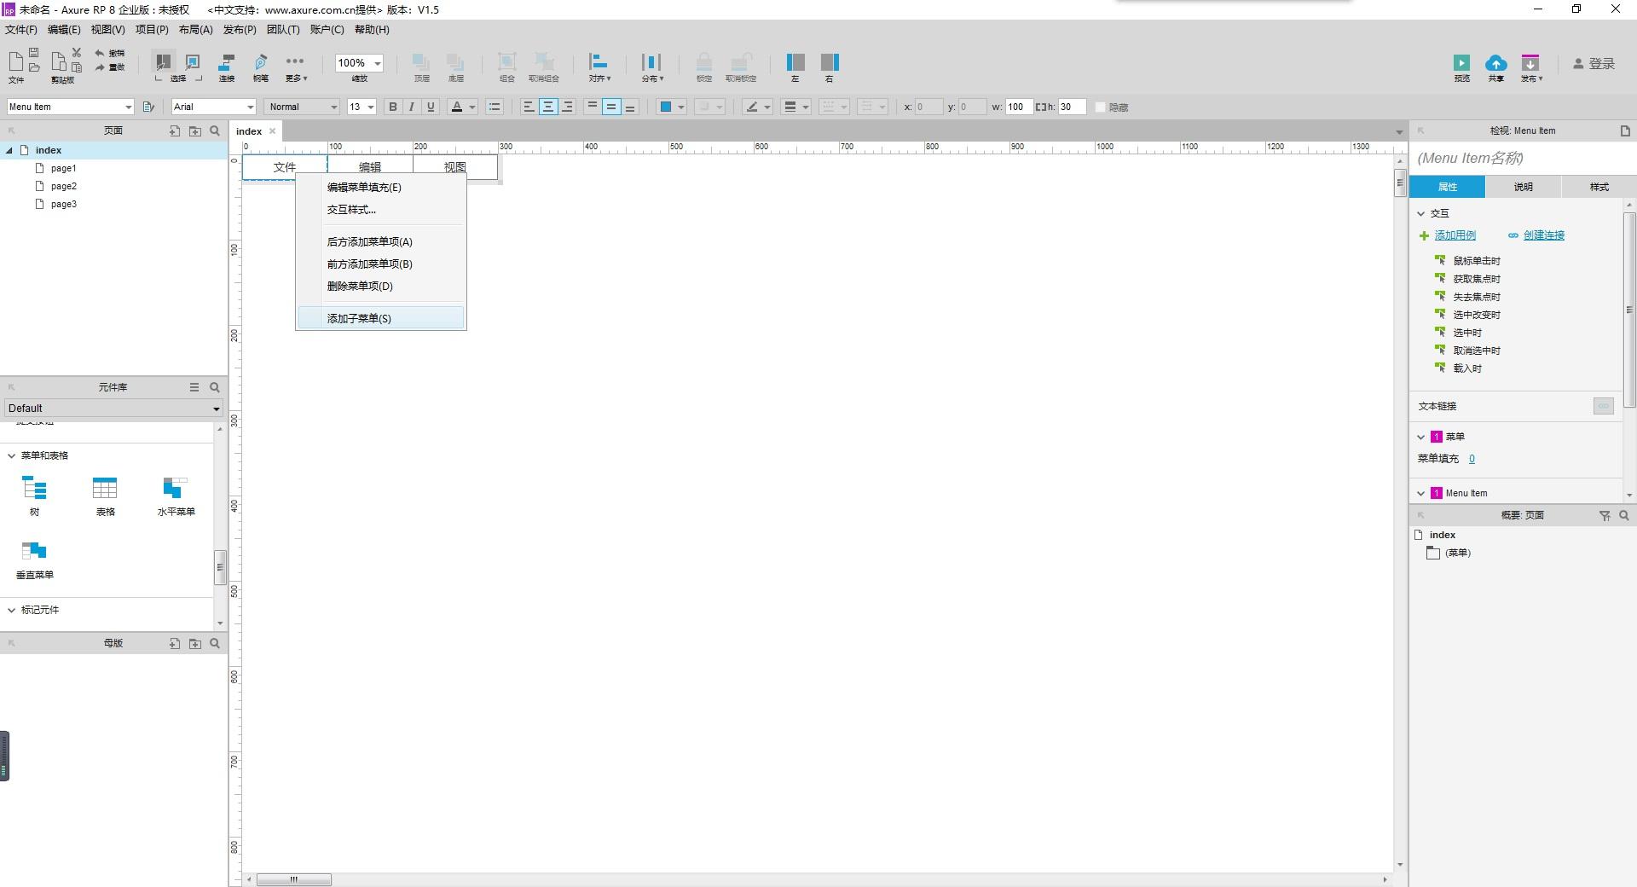Open the widget style Menu Item dropdown
The height and width of the screenshot is (887, 1637).
[x=70, y=107]
